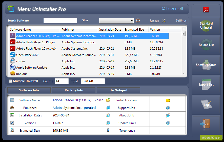Click the scrollbar down arrow in software list
This screenshot has width=224, height=142.
[x=184, y=73]
